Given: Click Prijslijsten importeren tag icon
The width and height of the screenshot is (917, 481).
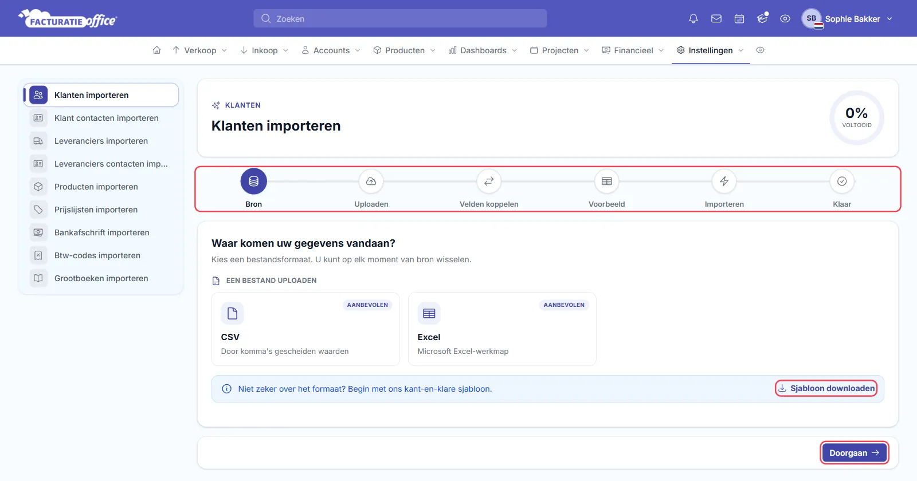Looking at the screenshot, I should pos(38,210).
